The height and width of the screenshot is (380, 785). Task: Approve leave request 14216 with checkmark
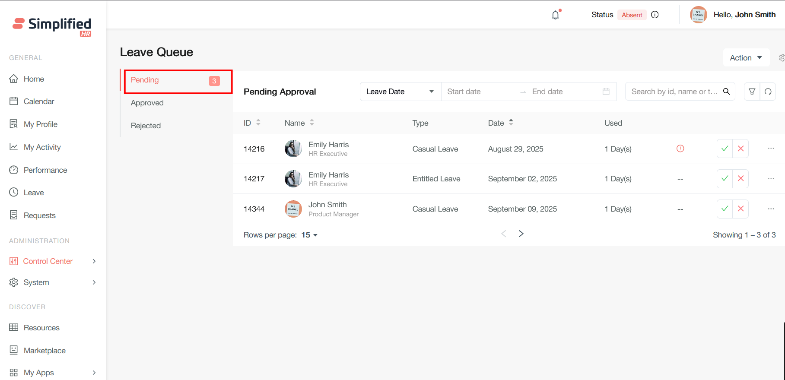click(725, 149)
